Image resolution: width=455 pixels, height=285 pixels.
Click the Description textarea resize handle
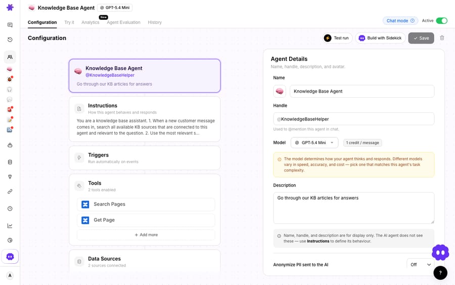point(432,222)
